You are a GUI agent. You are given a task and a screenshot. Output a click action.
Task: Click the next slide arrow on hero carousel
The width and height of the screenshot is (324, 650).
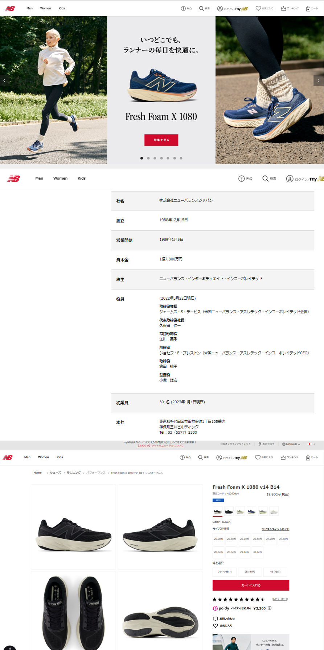(318, 80)
